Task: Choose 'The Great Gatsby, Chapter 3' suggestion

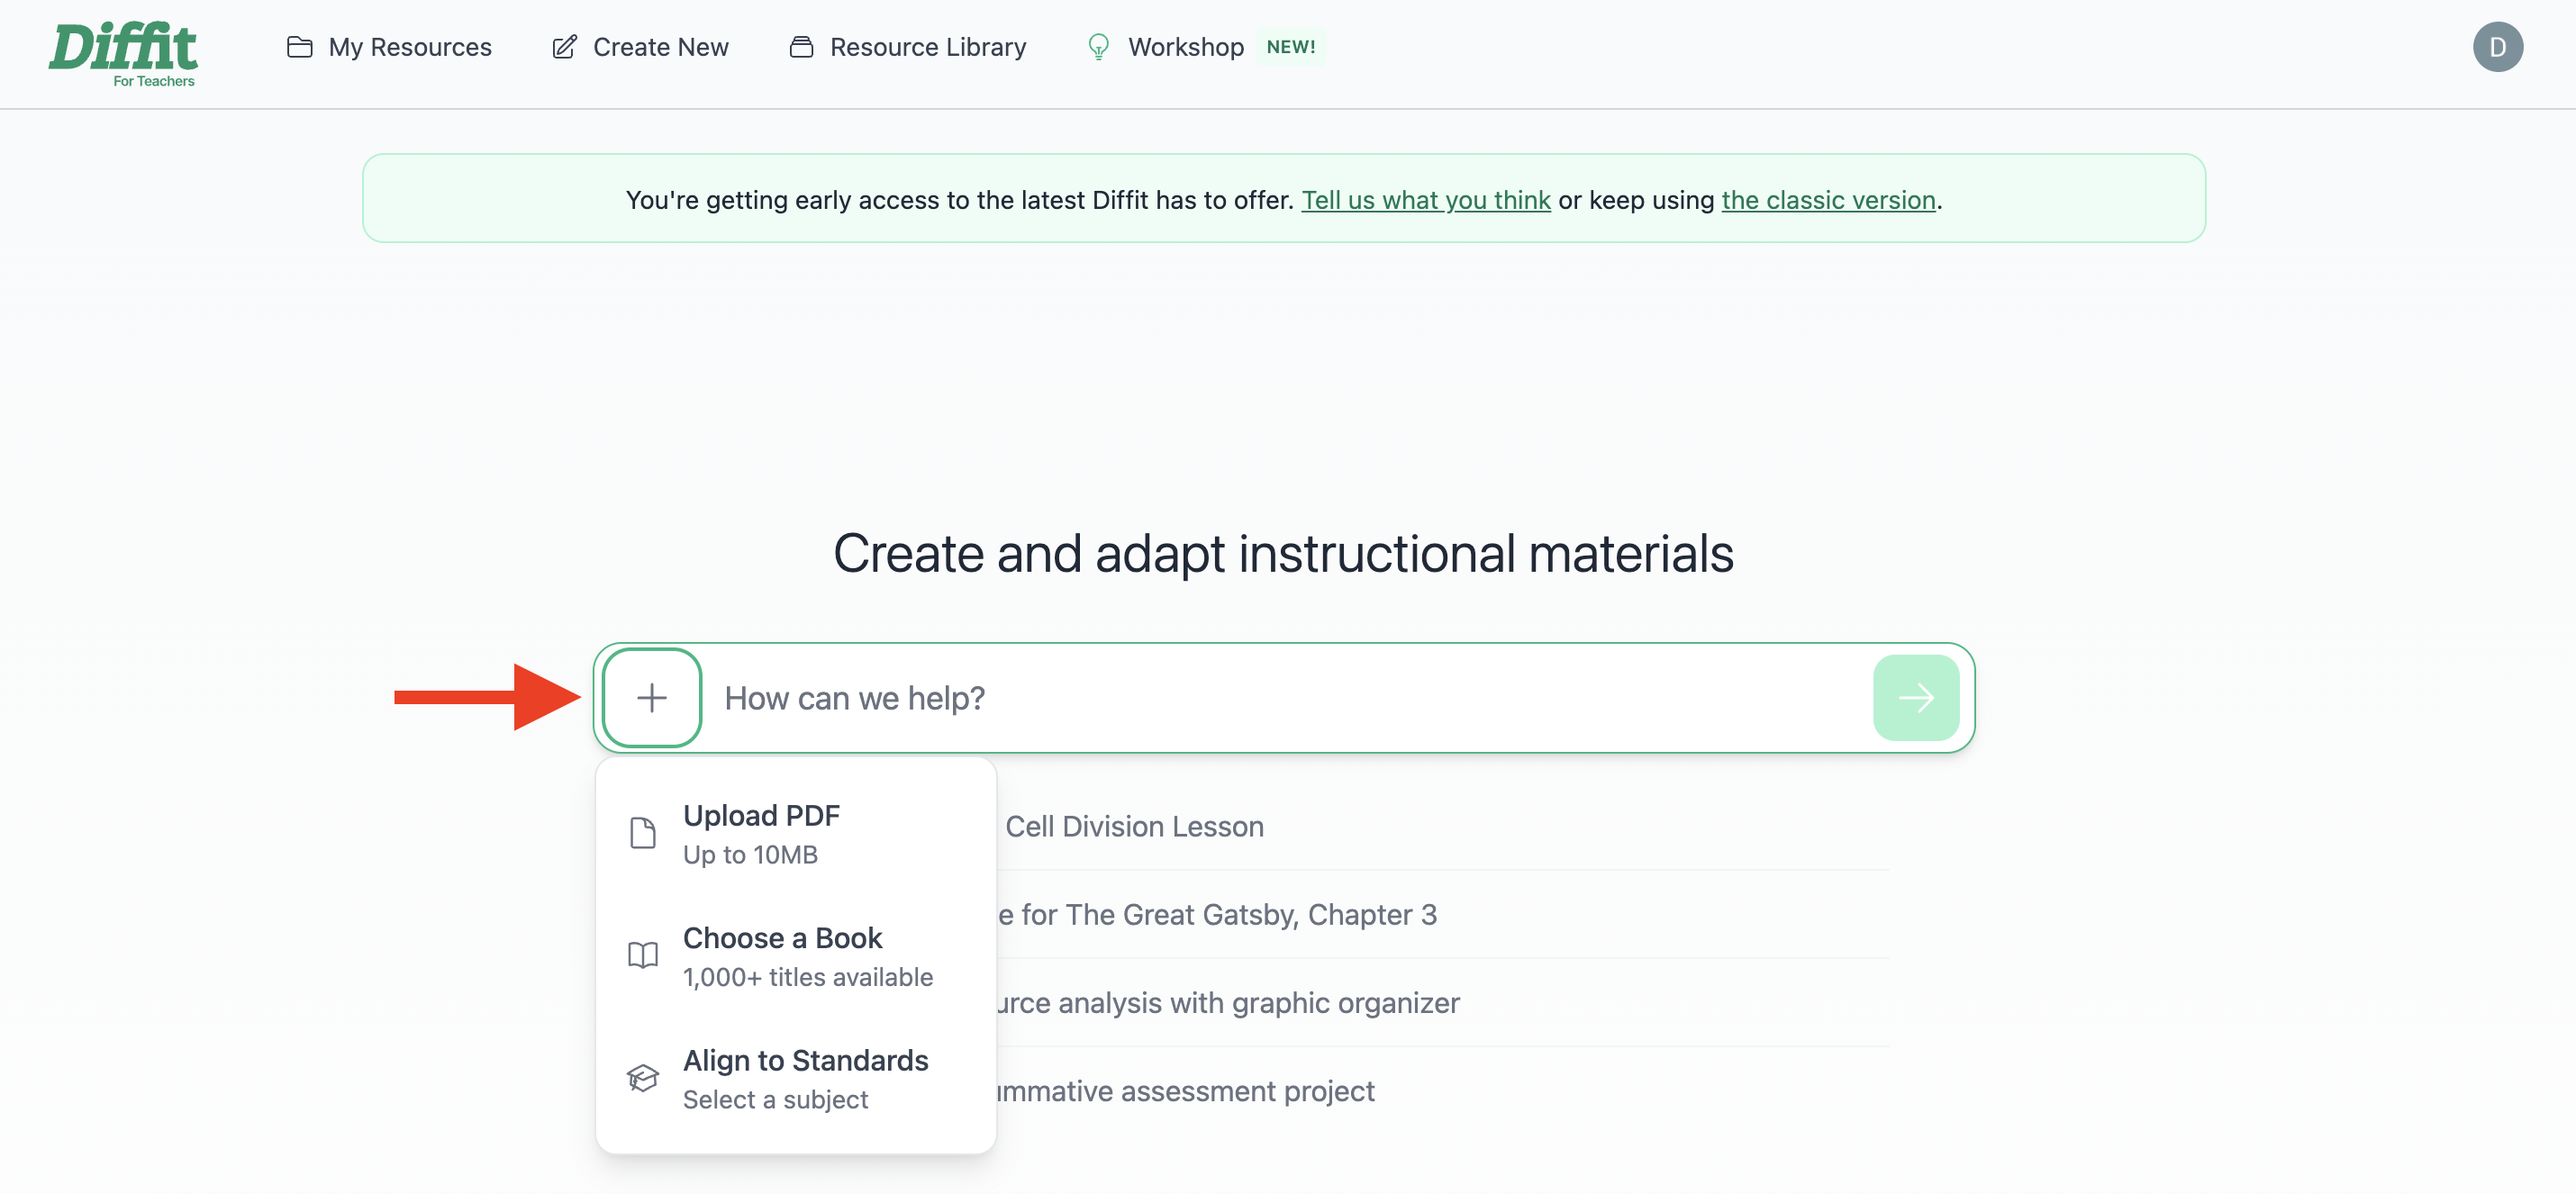Action: (1216, 914)
